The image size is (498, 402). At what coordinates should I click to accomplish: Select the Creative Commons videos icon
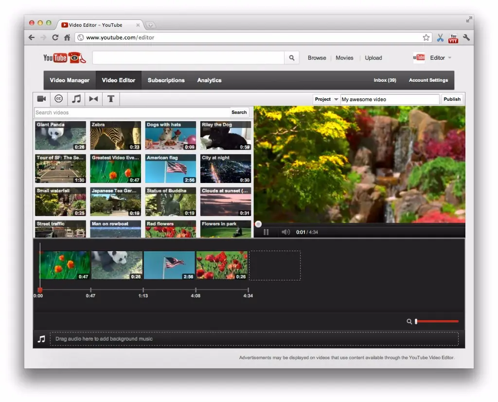tap(59, 99)
